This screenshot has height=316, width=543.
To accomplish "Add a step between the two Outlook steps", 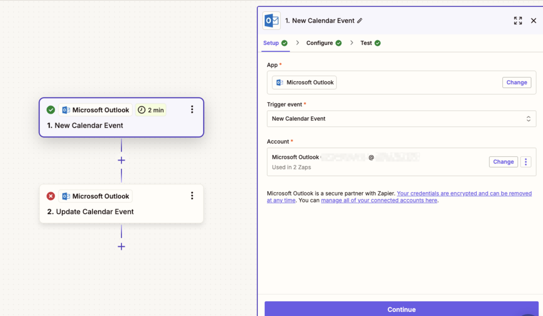I will click(121, 160).
